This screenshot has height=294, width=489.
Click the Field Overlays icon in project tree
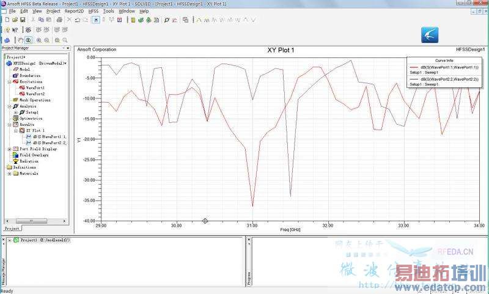pos(16,155)
